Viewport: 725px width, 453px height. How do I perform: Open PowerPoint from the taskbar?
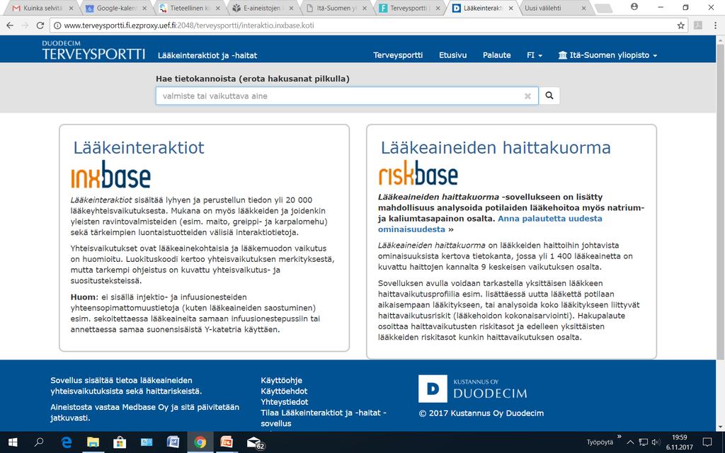click(227, 442)
